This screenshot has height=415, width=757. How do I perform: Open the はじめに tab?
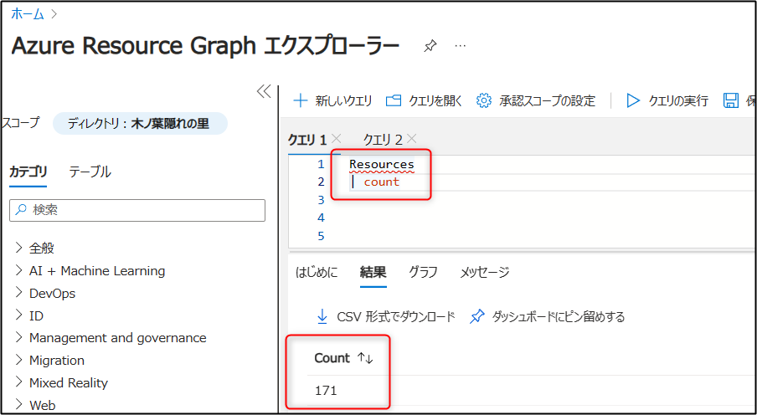click(x=317, y=272)
